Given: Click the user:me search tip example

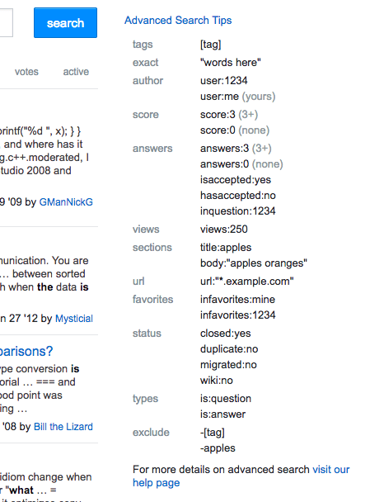Looking at the screenshot, I should [x=219, y=97].
